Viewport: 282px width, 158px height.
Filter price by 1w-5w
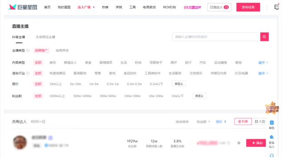click(94, 84)
